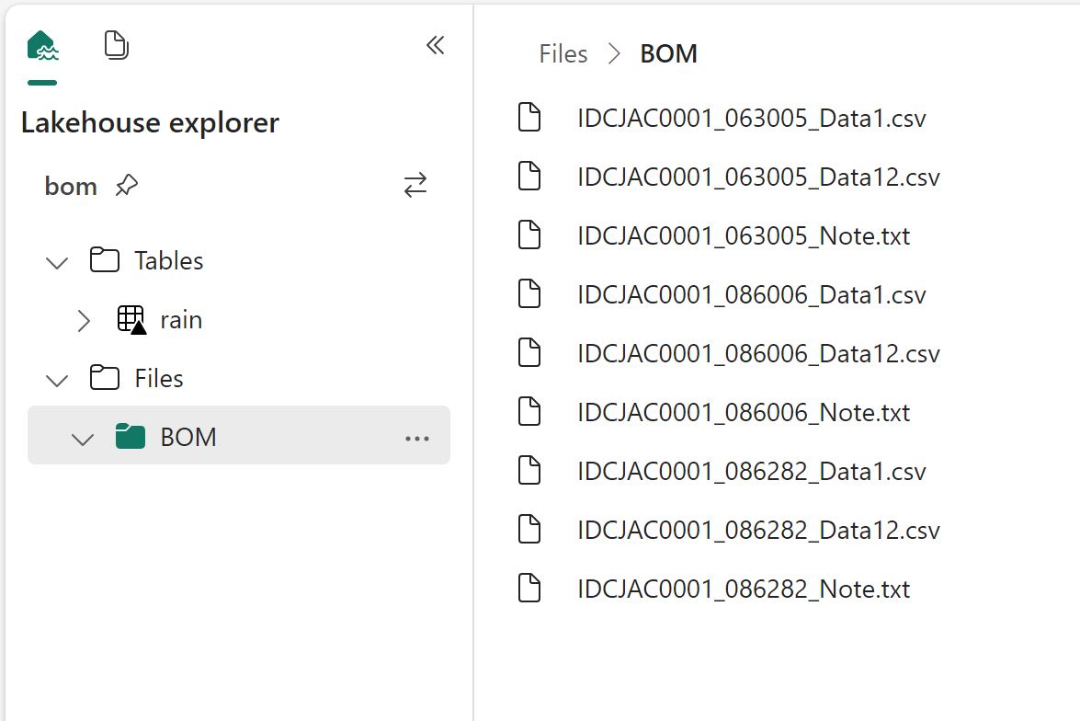Click the green BOM folder icon
This screenshot has height=721, width=1080.
click(x=131, y=437)
